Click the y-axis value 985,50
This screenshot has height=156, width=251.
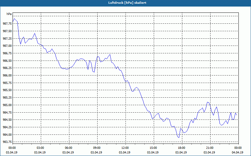coord(7,90)
